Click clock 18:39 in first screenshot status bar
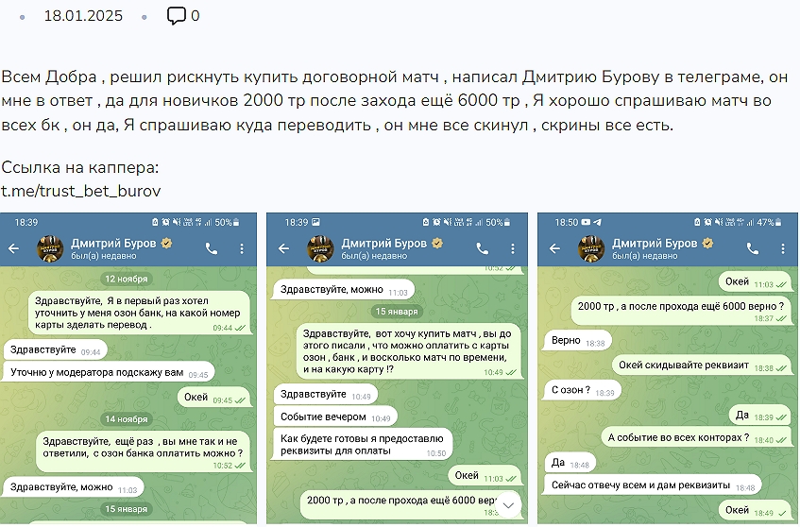 coord(26,223)
